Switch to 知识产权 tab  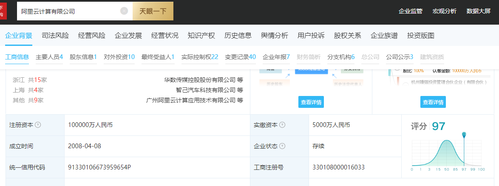click(201, 36)
